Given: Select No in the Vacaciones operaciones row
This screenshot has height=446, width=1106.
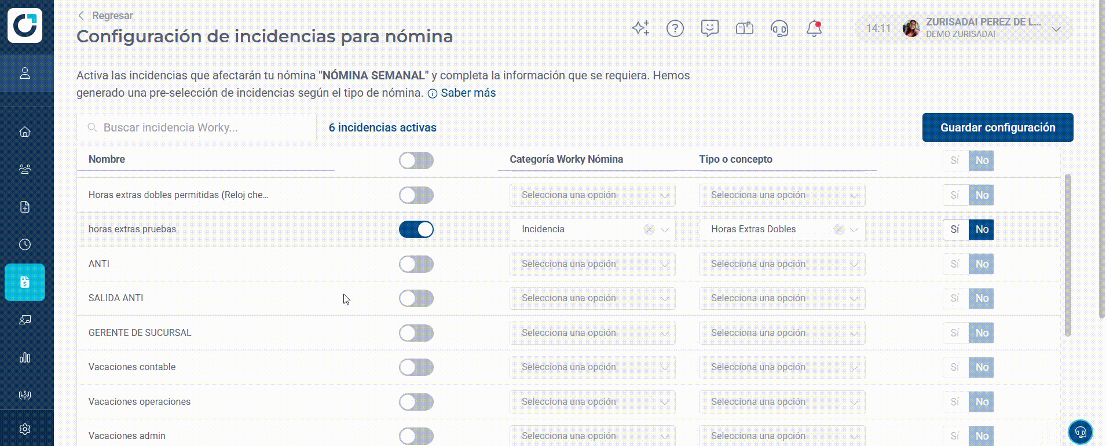Looking at the screenshot, I should 982,402.
